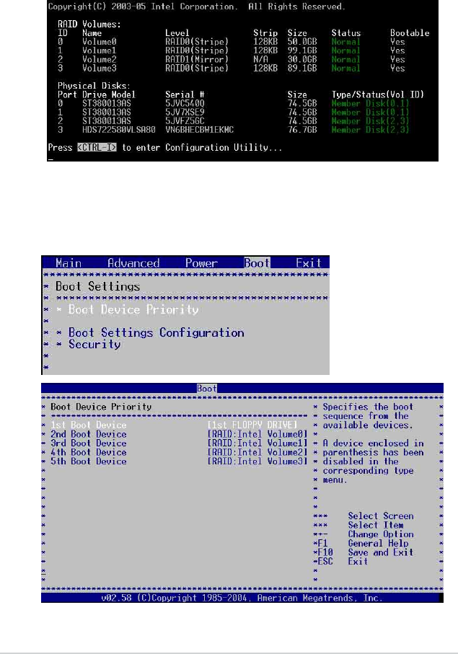Click the Physical Disks heading
Image resolution: width=458 pixels, height=654 pixels.
pyautogui.click(x=94, y=86)
